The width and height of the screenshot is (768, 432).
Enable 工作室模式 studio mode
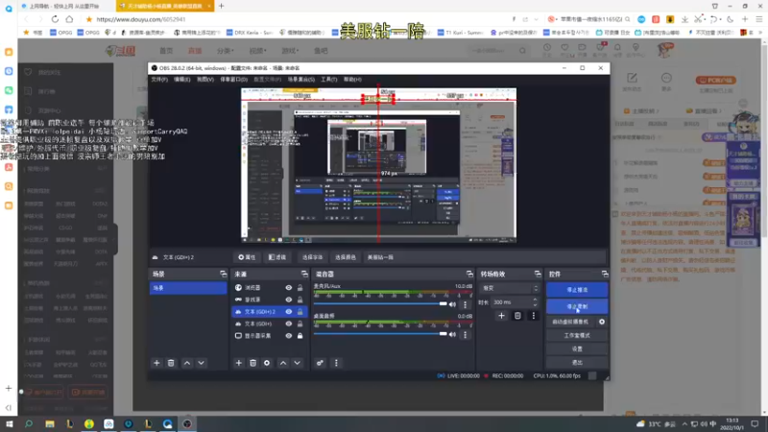pyautogui.click(x=577, y=335)
